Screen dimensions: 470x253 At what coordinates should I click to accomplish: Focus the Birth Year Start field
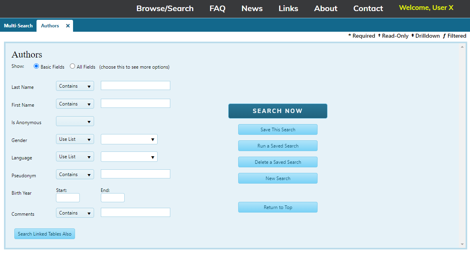coord(68,197)
